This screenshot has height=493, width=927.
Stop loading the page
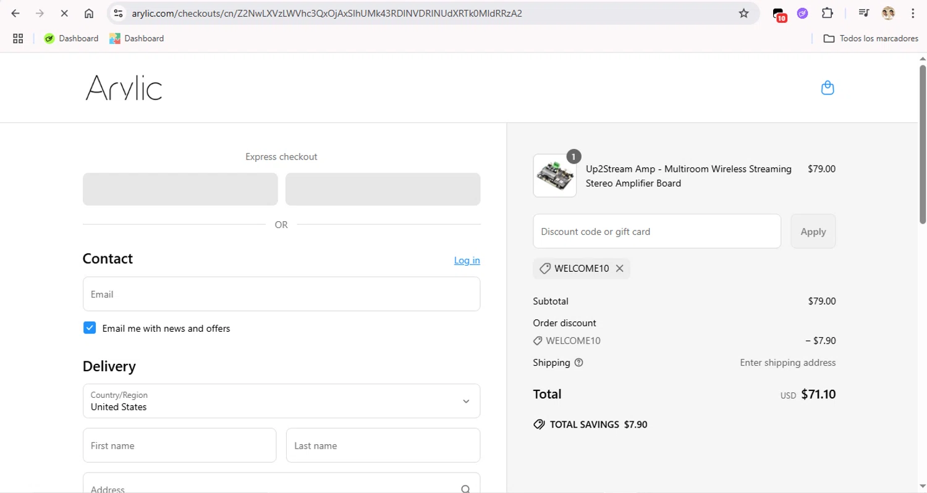point(64,13)
